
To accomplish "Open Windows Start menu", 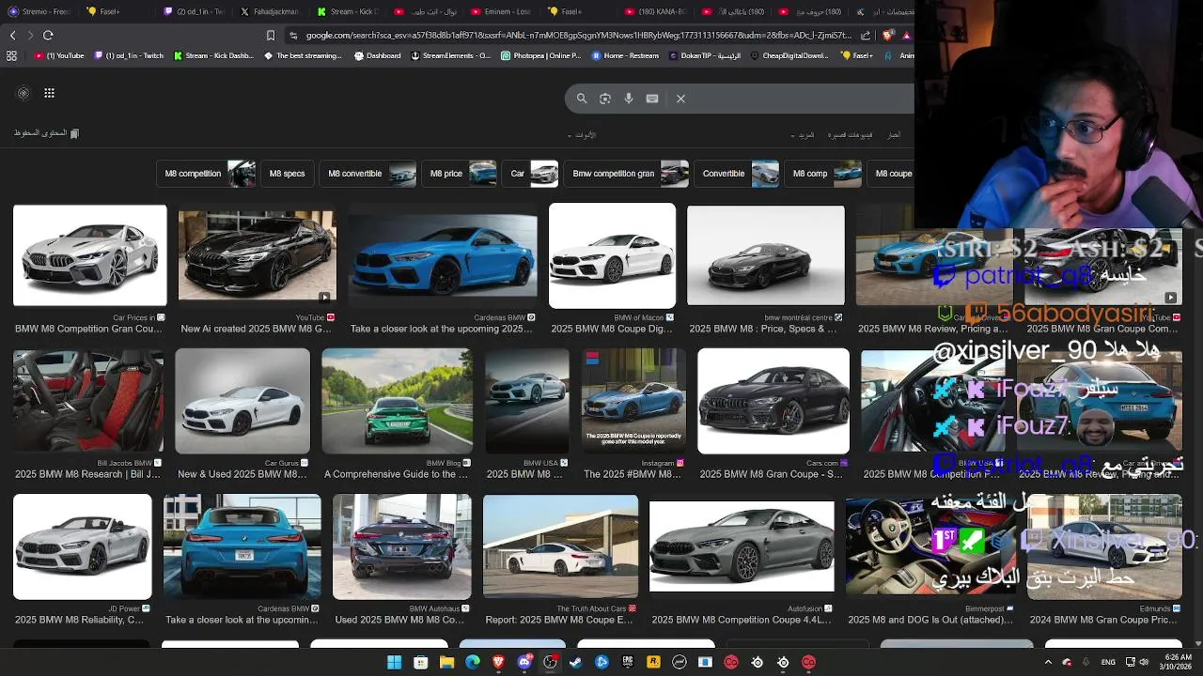I will pos(395,662).
